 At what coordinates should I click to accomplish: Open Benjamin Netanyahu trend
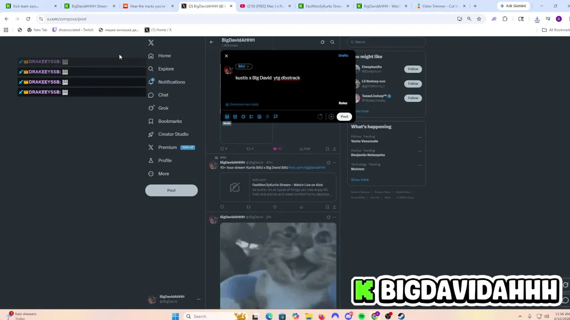click(x=368, y=155)
